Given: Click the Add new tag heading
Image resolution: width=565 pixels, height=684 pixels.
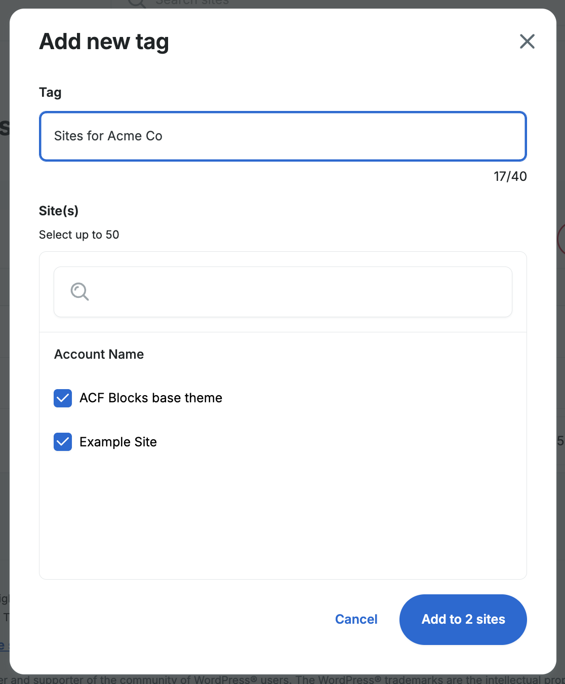Looking at the screenshot, I should (x=104, y=42).
